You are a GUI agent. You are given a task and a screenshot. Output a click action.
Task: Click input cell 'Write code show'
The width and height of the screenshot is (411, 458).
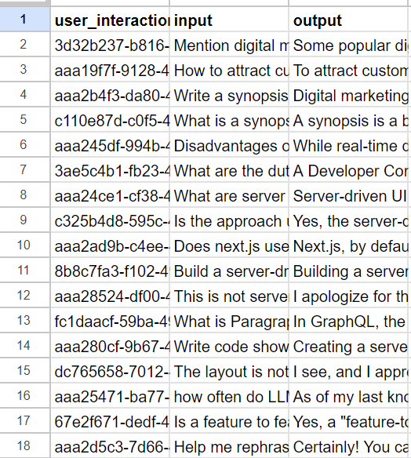click(x=229, y=346)
